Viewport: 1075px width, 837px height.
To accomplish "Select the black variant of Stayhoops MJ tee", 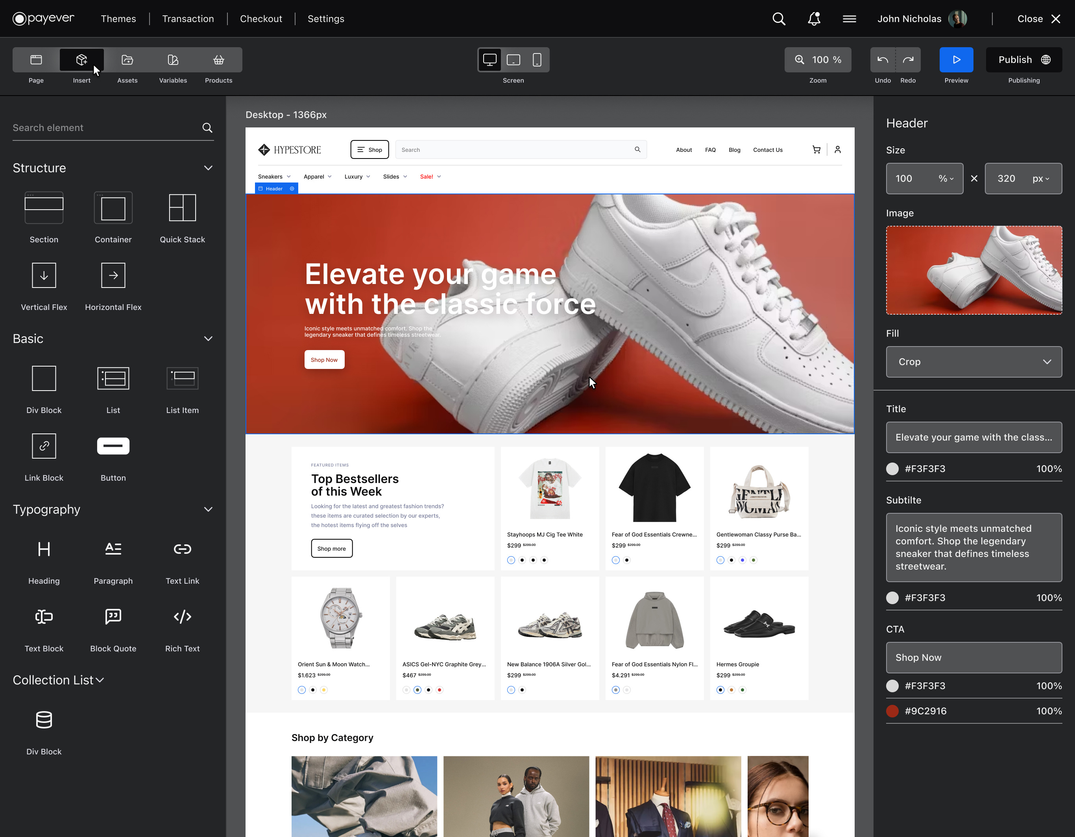I will 522,560.
